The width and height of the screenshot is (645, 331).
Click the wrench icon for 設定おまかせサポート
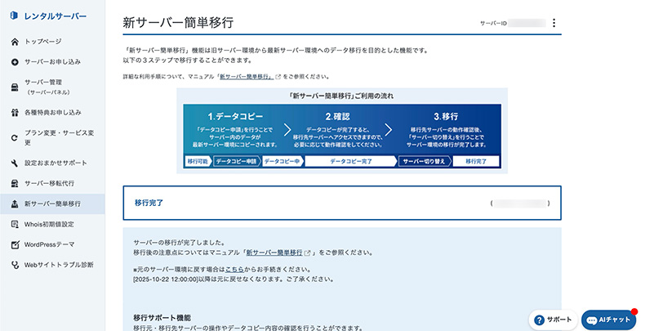tap(15, 163)
